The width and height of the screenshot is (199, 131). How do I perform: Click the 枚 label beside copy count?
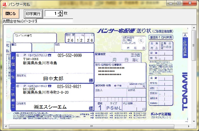pos(66,13)
